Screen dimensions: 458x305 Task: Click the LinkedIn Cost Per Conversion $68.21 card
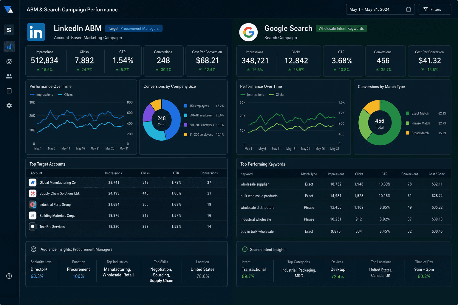(207, 61)
